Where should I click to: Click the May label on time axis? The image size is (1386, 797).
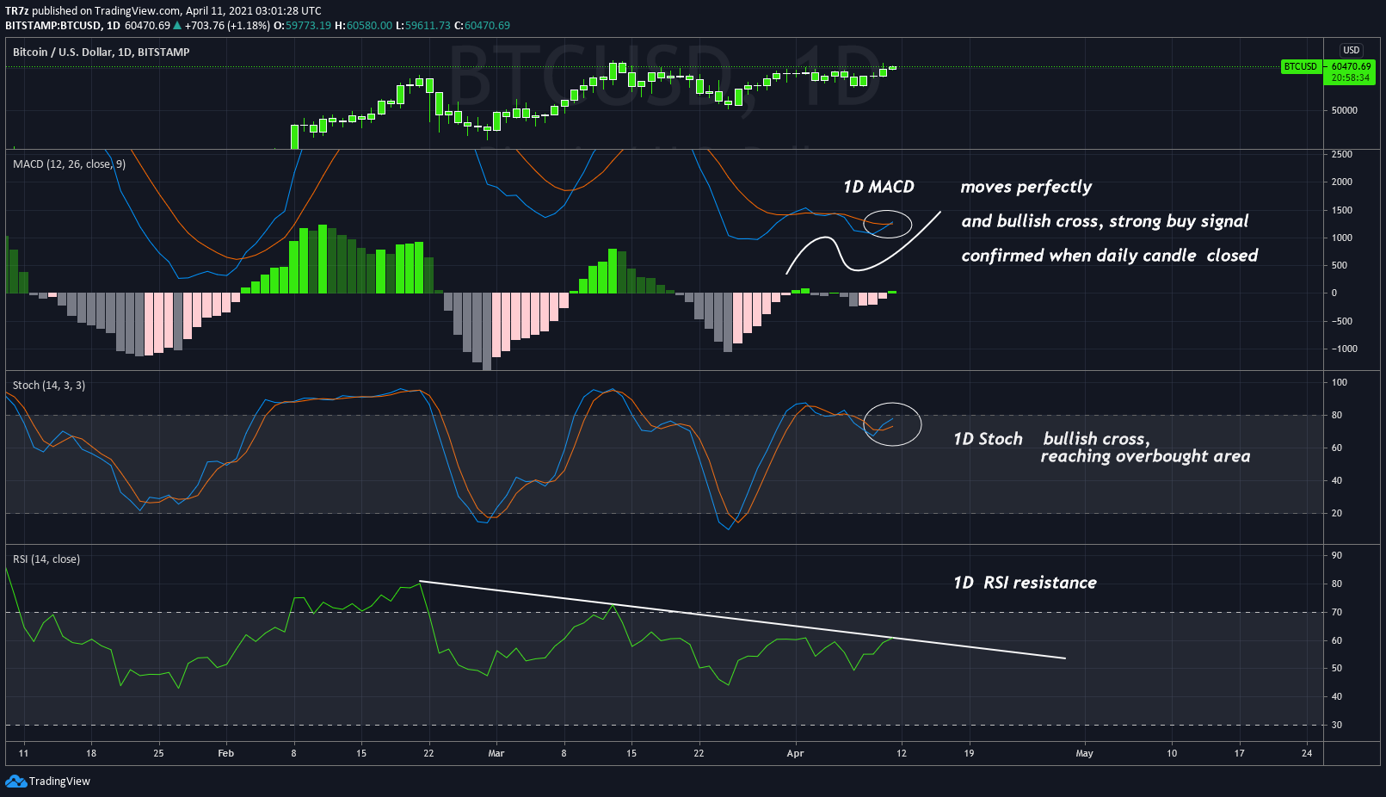1084,753
